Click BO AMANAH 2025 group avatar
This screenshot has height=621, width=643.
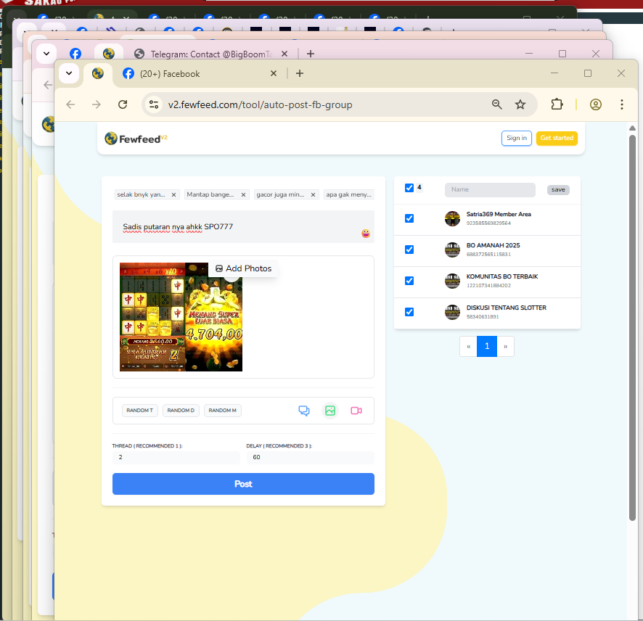452,250
